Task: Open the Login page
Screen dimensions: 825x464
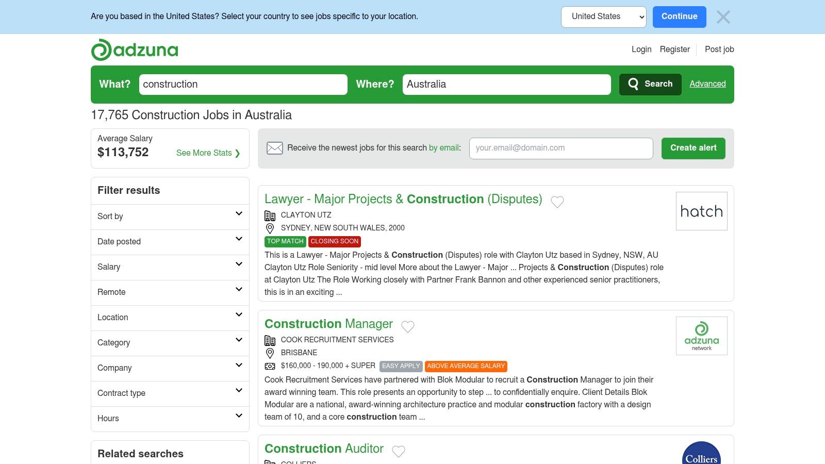Action: pyautogui.click(x=641, y=49)
